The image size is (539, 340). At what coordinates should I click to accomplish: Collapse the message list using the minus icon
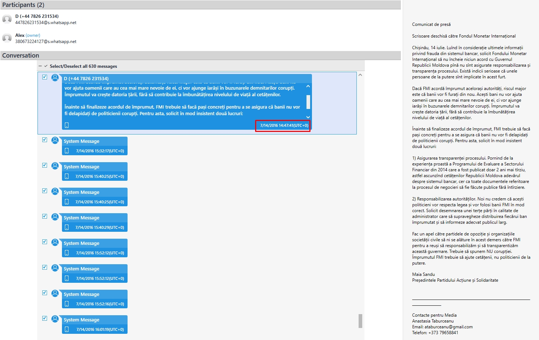pos(40,66)
